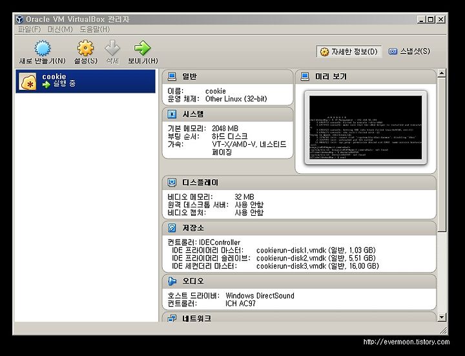
Task: Switch to Details (자세한 정보) view
Action: [x=349, y=52]
